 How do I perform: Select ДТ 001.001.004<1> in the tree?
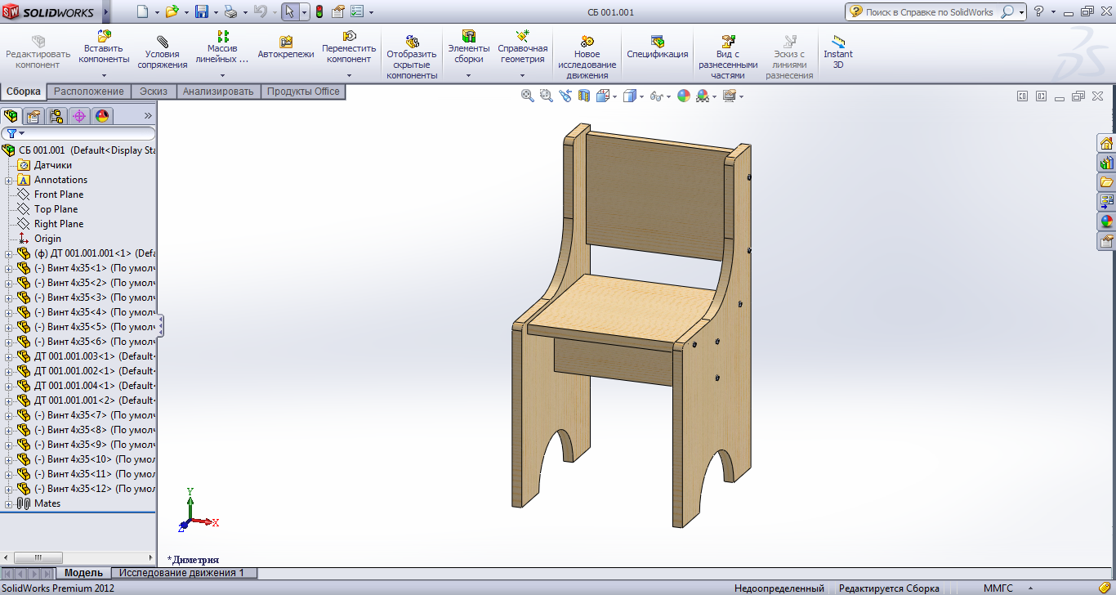coord(95,386)
